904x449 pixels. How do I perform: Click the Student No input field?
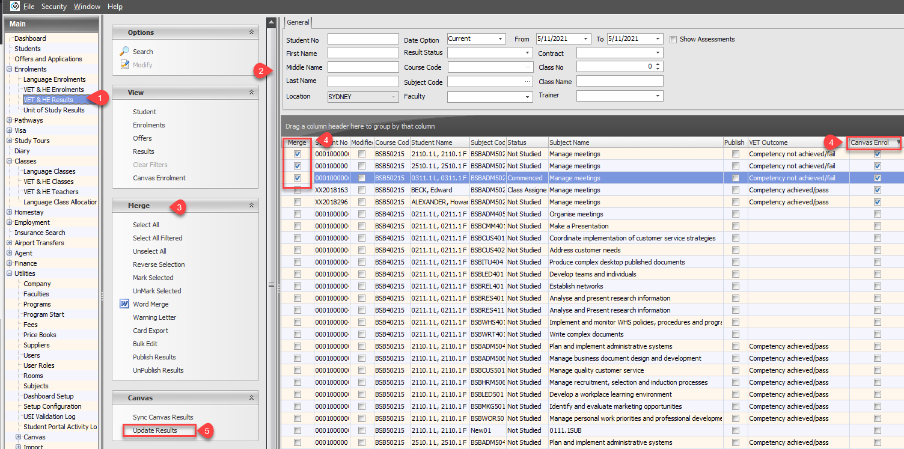pos(363,39)
